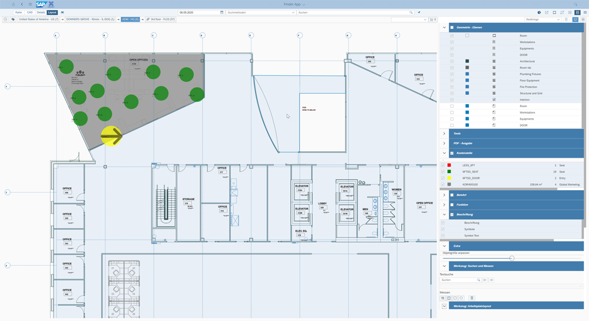The height and width of the screenshot is (321, 589).
Task: Click the 3rd floor - FL03 (37) breadcrumb
Action: (161, 19)
